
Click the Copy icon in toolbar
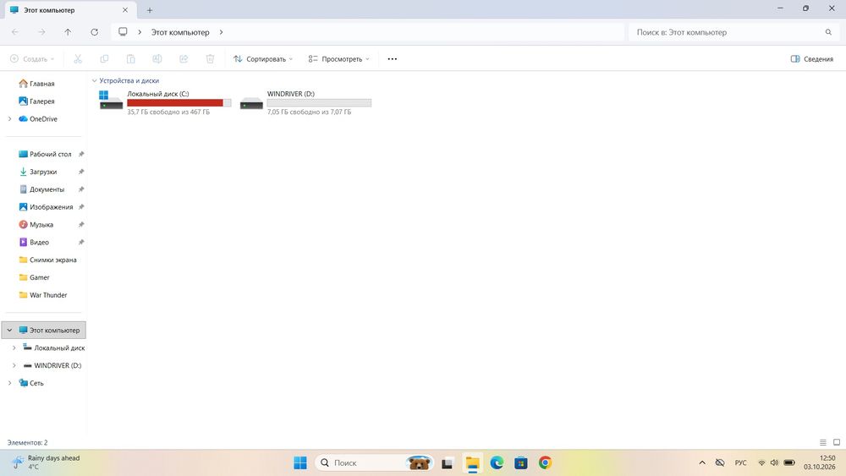(104, 58)
